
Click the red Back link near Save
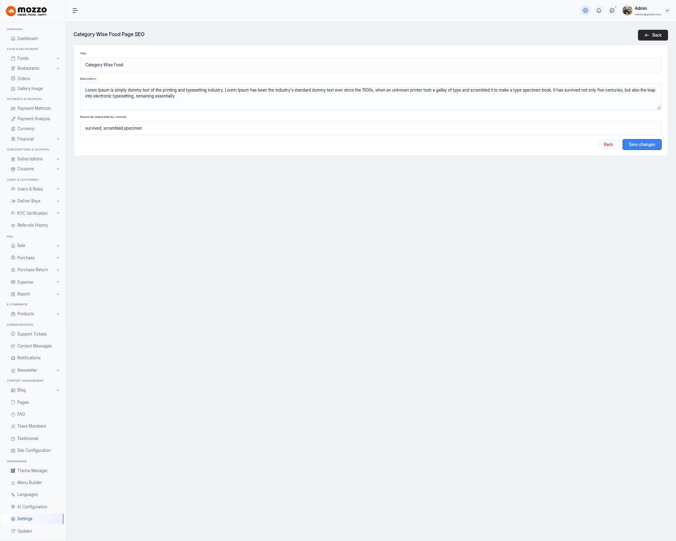click(x=608, y=145)
